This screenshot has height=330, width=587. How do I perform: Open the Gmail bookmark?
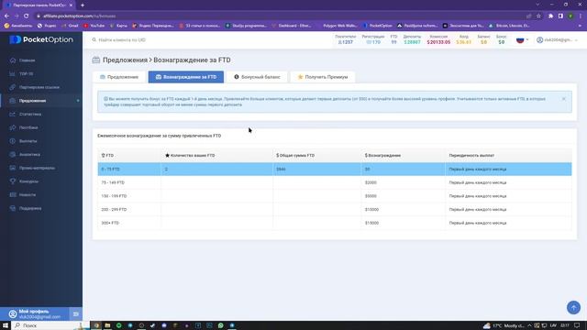coord(70,26)
